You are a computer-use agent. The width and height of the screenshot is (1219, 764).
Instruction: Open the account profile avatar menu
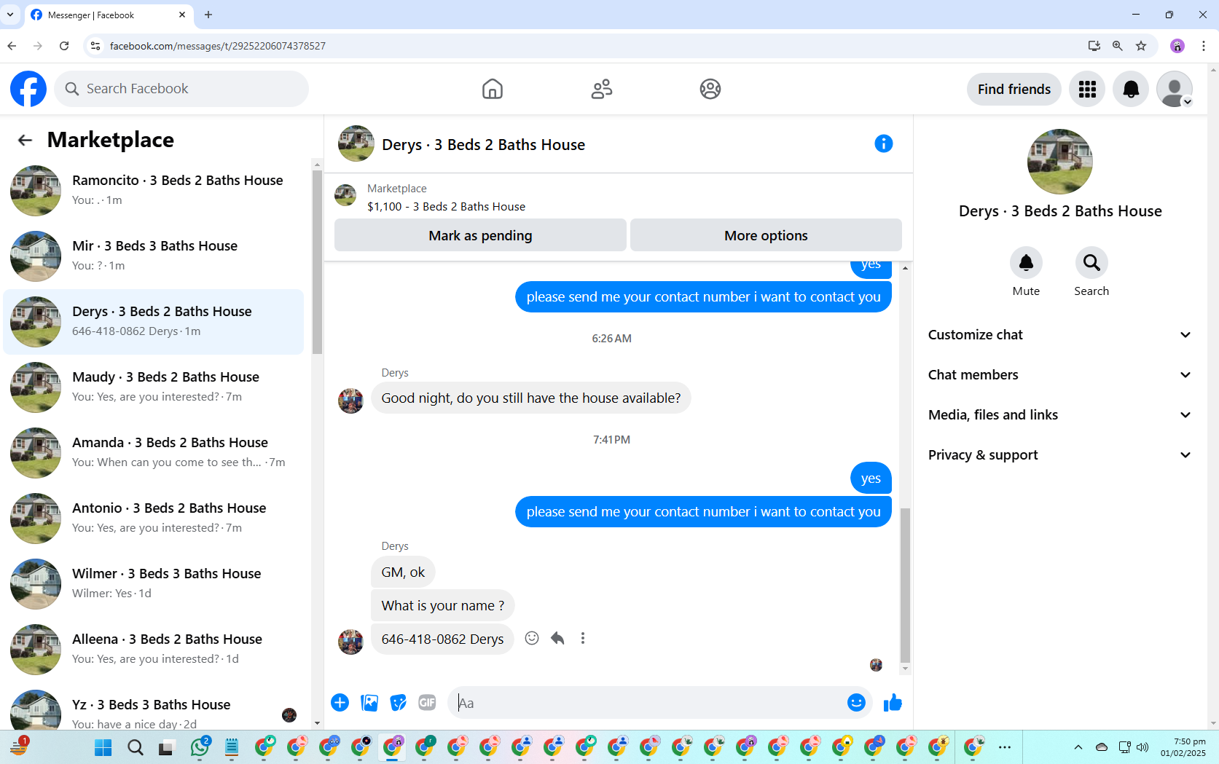[1175, 89]
